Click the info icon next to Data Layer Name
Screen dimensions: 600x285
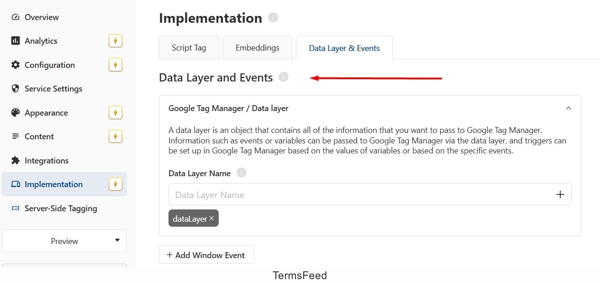coord(242,173)
